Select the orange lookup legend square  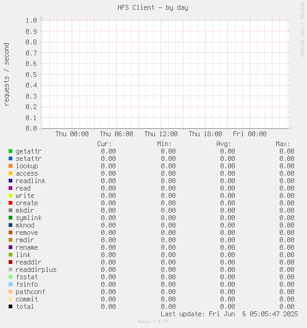pos(11,166)
